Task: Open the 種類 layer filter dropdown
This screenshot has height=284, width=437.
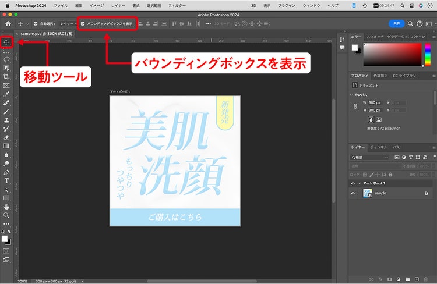Action: (x=369, y=157)
